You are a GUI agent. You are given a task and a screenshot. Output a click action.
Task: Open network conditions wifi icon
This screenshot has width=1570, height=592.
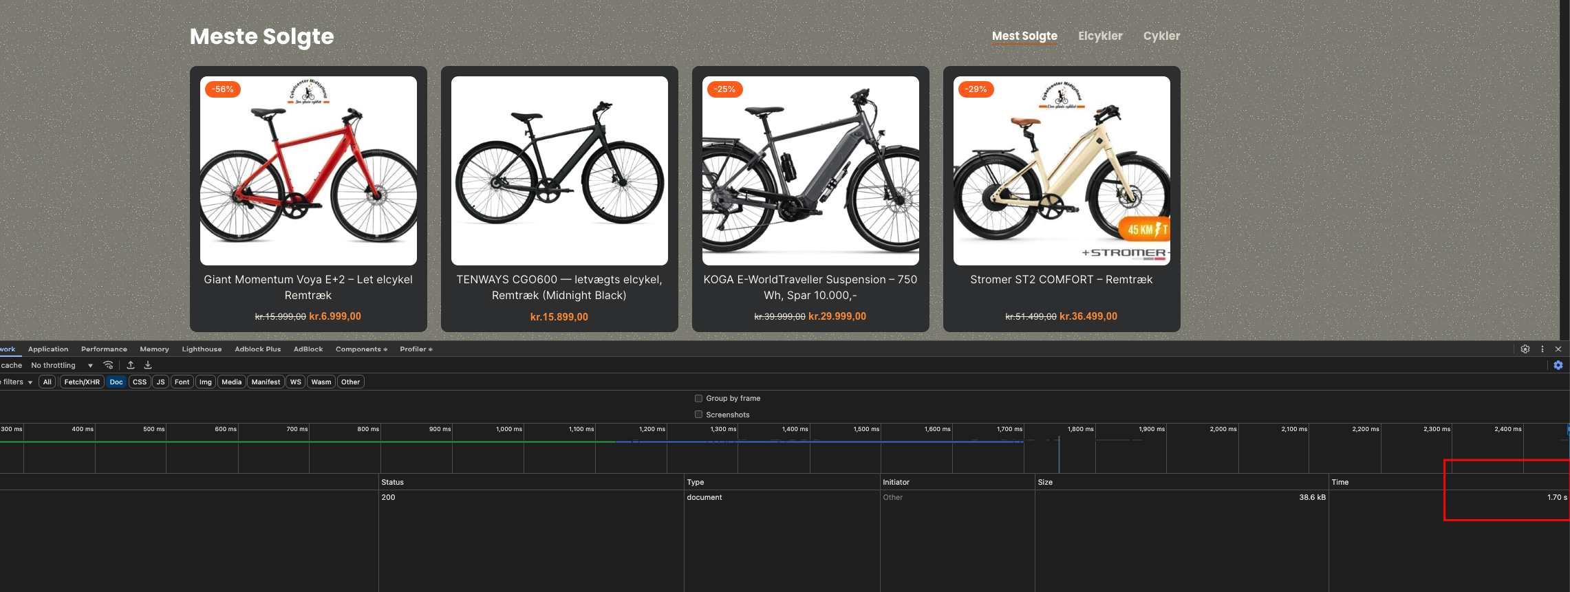tap(108, 365)
